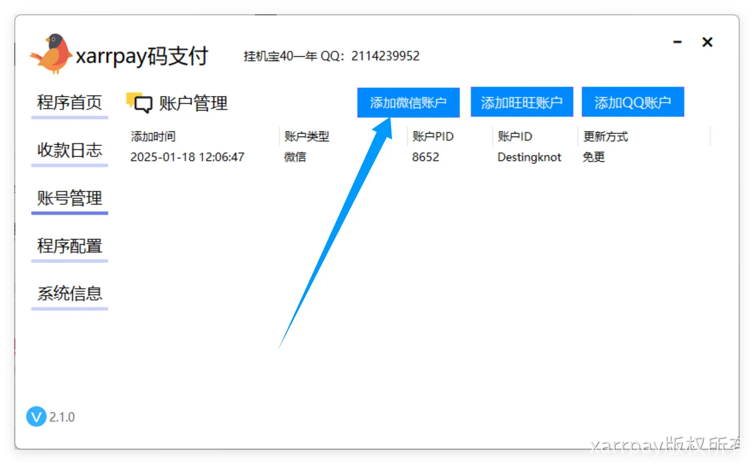Open the 程序首页 tab
Screen dimensions: 754x464
coord(69,103)
